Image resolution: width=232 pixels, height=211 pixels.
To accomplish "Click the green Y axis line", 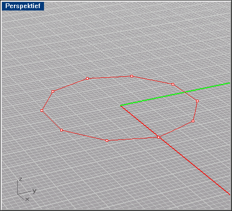I will (176, 94).
